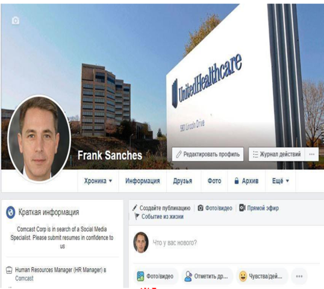Viewport: 324px width, 289px height.
Task: Click the cover photo camera icon
Action: (x=16, y=20)
